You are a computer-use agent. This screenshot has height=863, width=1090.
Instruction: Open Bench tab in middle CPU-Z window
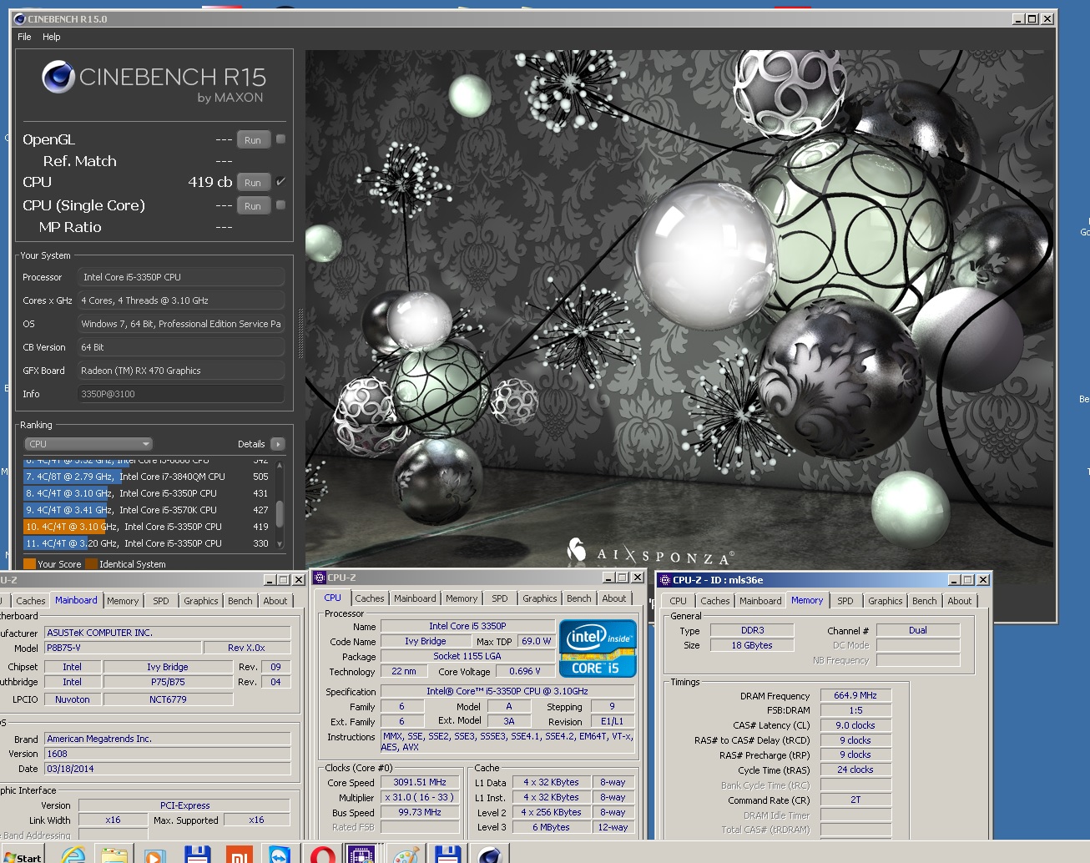click(x=579, y=598)
